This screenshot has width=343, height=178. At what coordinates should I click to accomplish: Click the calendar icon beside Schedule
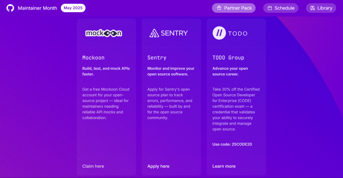pyautogui.click(x=270, y=8)
